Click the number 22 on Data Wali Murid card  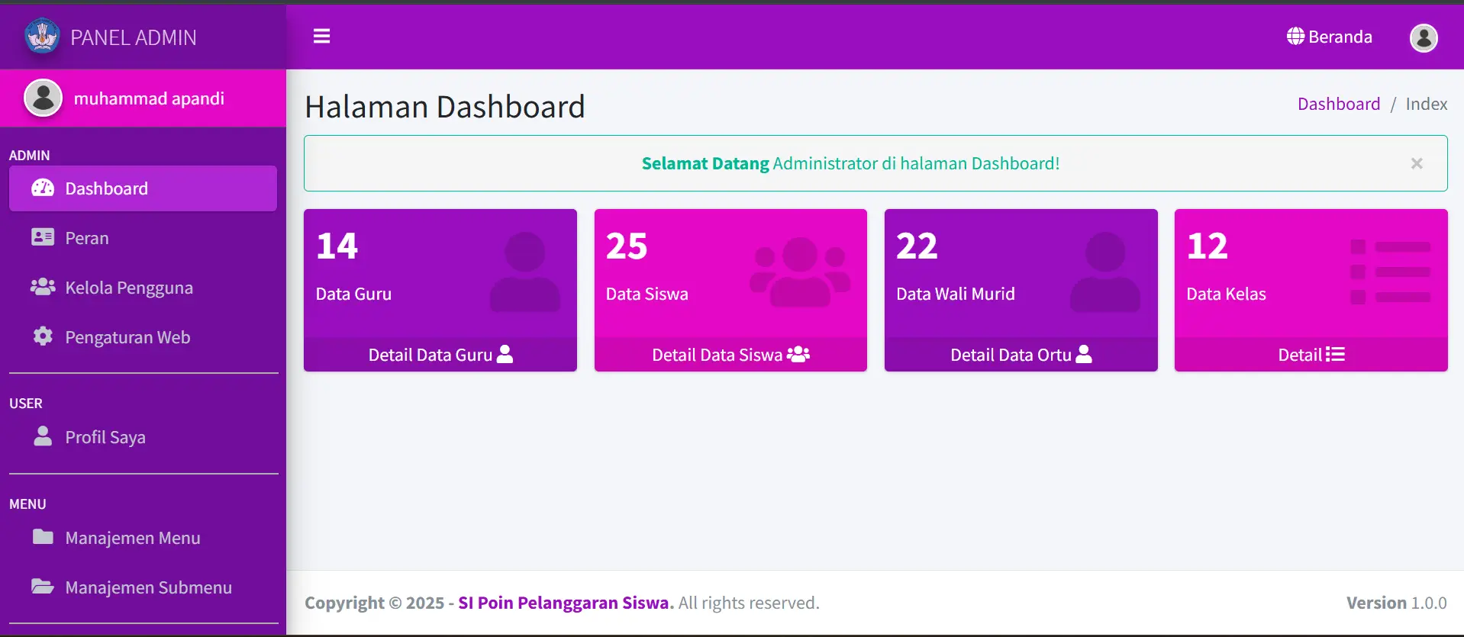point(917,246)
